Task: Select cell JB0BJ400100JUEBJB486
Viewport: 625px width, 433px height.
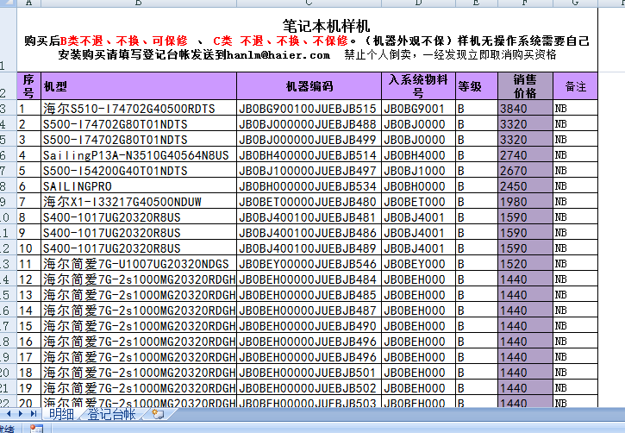Action: point(309,232)
